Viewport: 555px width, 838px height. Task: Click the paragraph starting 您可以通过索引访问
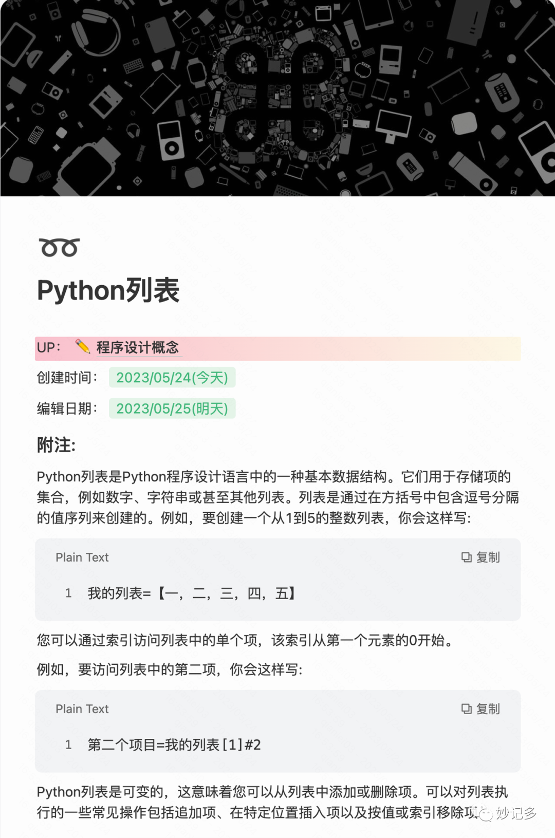click(246, 640)
